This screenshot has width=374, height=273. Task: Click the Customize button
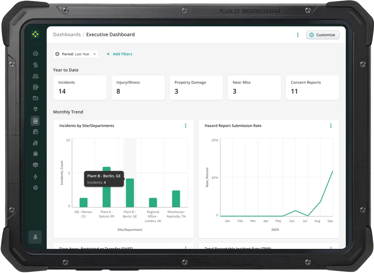click(322, 35)
